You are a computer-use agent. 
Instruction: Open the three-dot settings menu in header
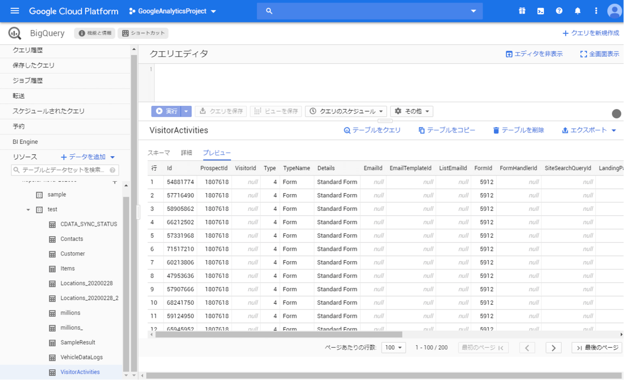[596, 11]
